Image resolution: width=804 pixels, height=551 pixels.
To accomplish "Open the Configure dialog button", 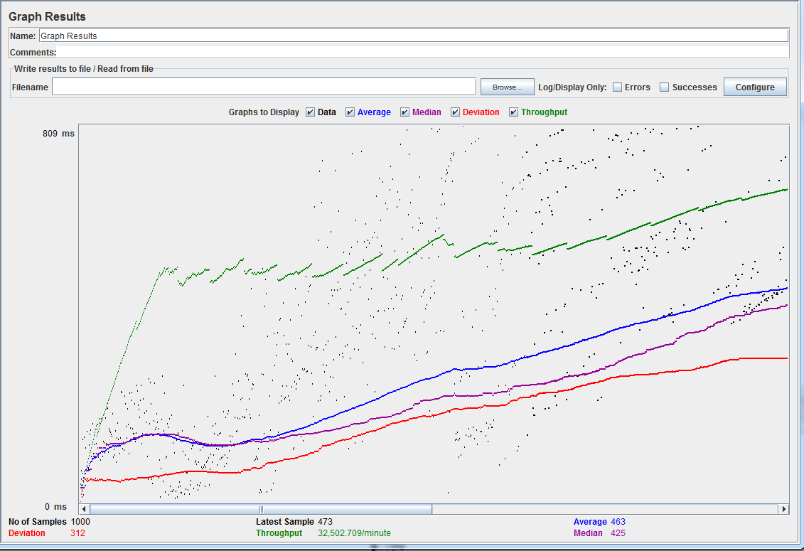I will coord(755,87).
